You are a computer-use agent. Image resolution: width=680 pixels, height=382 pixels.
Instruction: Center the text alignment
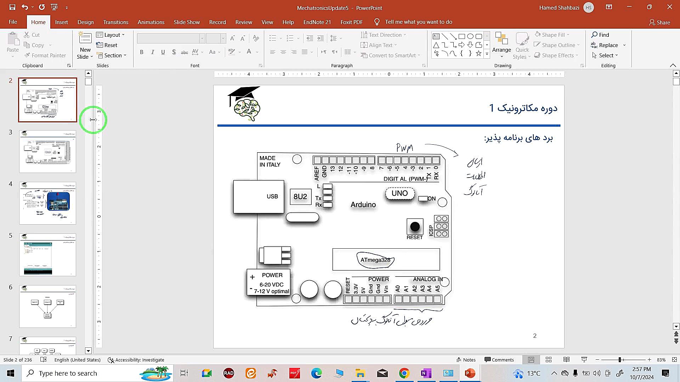(x=283, y=52)
